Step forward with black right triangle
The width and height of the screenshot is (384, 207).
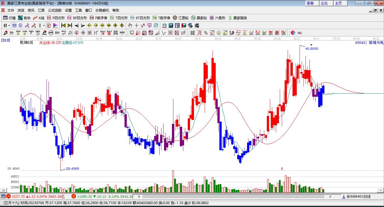click(83, 25)
